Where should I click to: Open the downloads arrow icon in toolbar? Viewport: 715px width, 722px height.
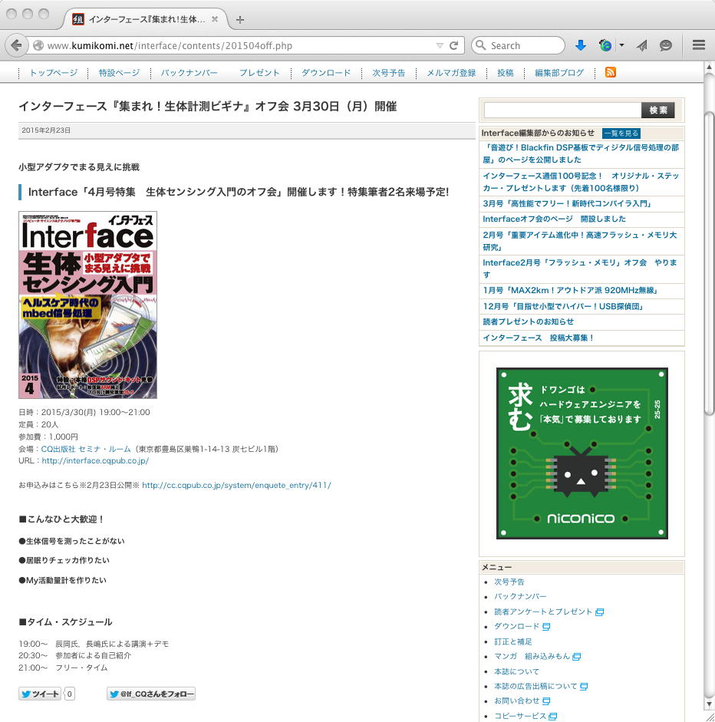[581, 45]
